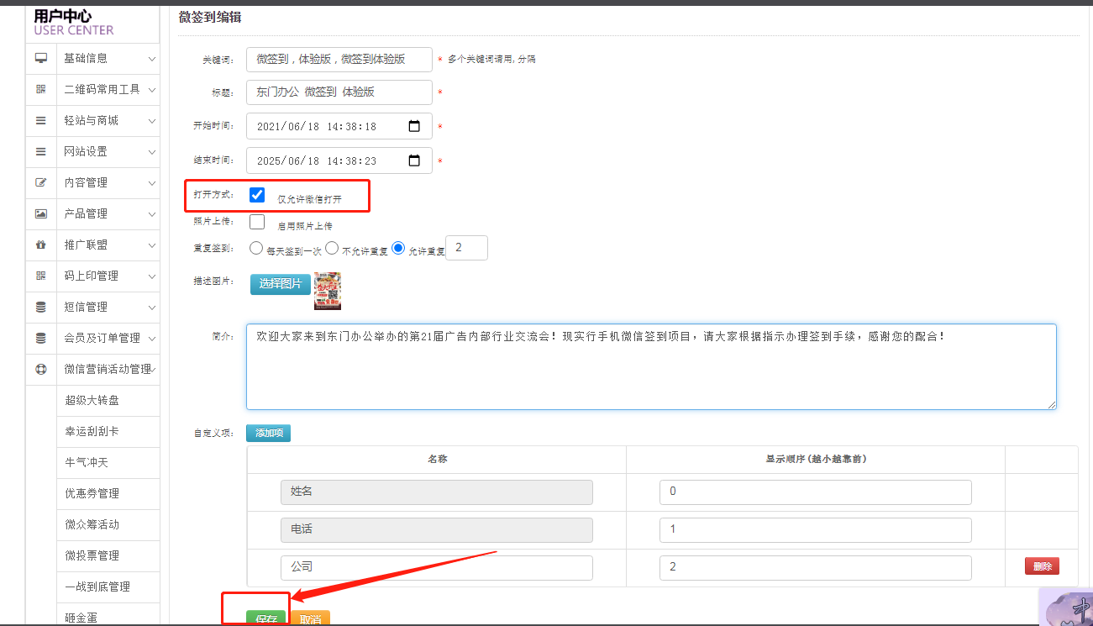Click the monitor icon beside 基础信息
This screenshot has width=1093, height=626.
pyautogui.click(x=40, y=58)
